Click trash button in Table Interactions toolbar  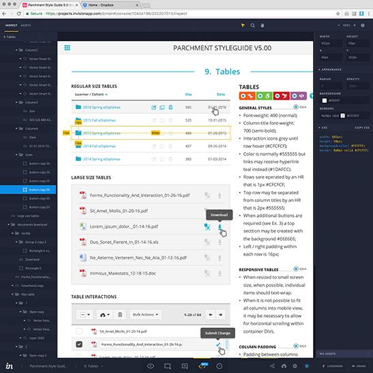point(120,314)
